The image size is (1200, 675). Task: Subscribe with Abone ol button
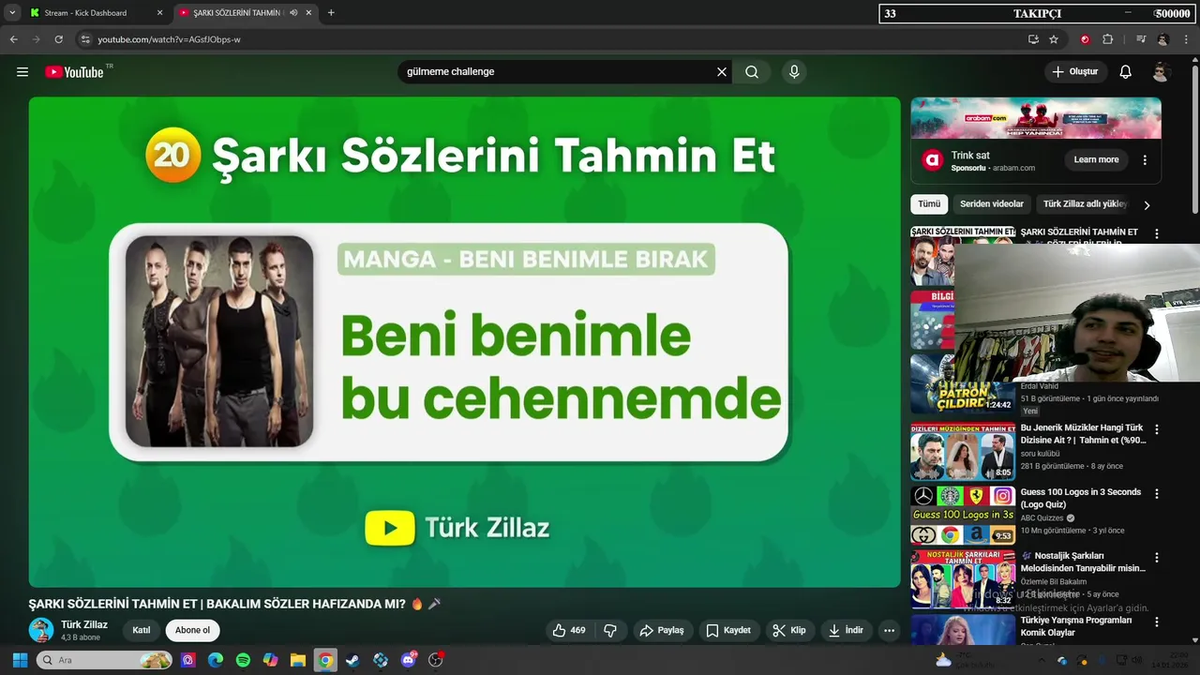tap(192, 631)
